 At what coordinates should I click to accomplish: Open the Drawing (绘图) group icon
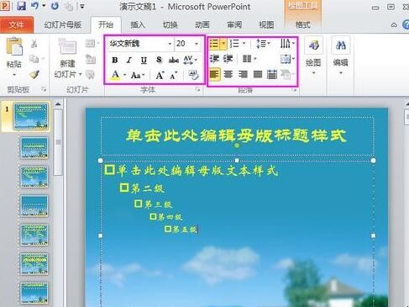click(314, 45)
